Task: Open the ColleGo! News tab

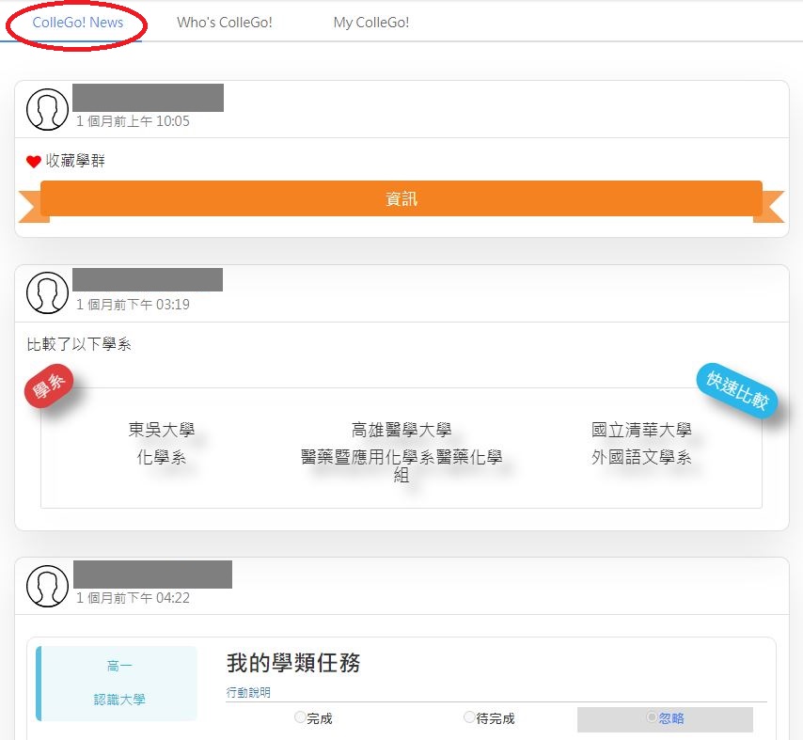Action: 77,23
